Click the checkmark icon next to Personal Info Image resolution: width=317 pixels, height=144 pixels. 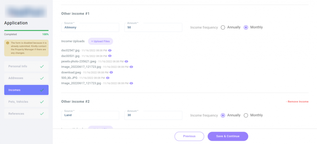click(42, 66)
